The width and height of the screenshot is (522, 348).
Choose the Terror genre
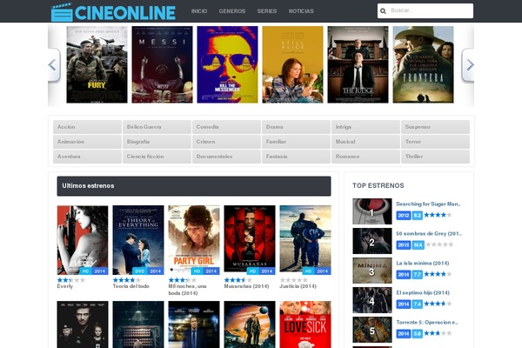click(x=435, y=142)
